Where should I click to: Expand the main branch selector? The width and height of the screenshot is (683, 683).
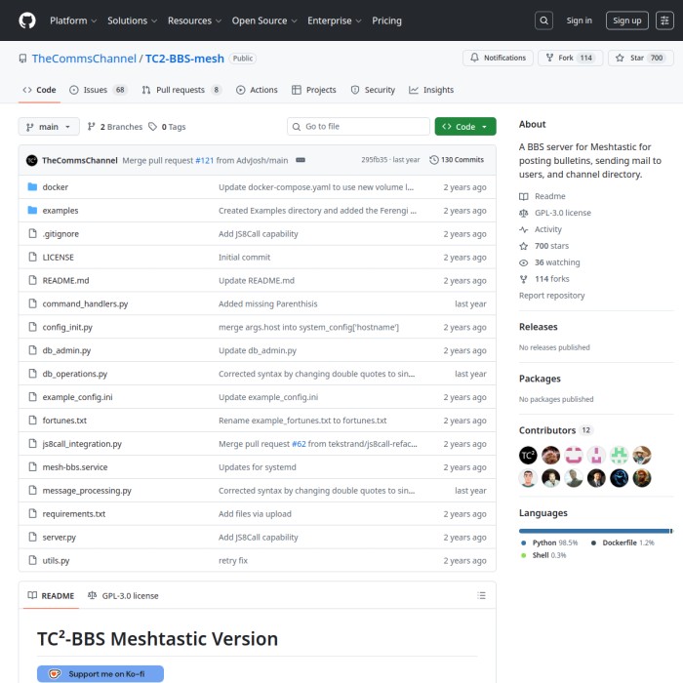tap(48, 127)
